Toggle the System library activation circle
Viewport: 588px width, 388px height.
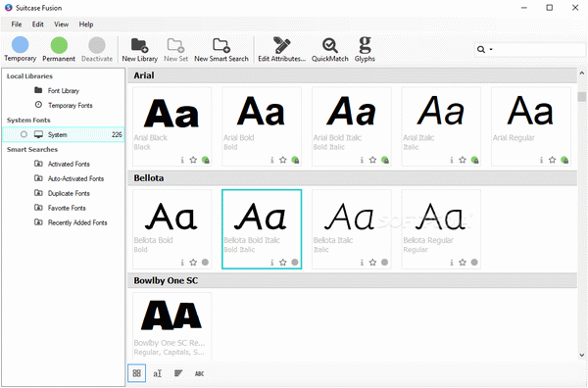pos(24,134)
